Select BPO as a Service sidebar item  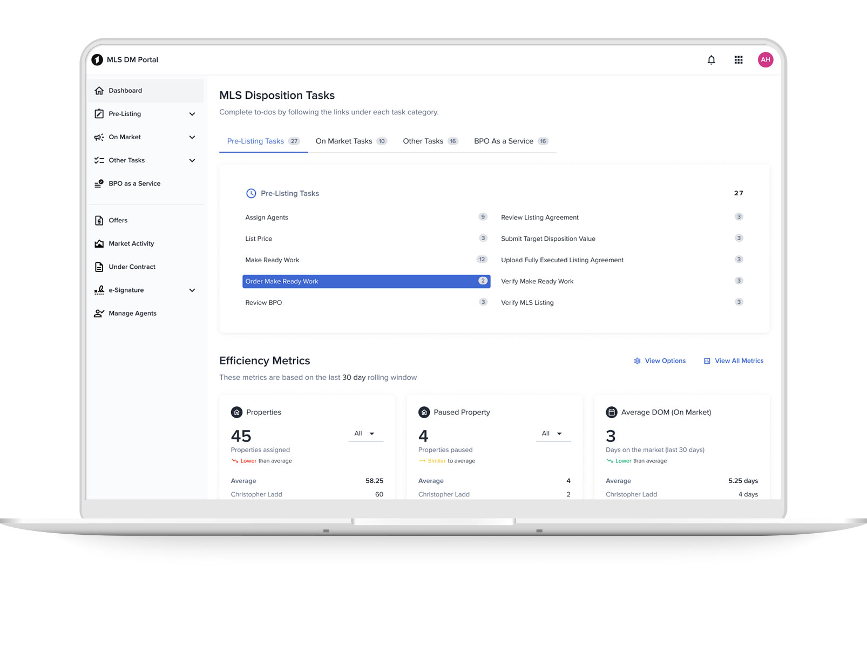coord(134,183)
